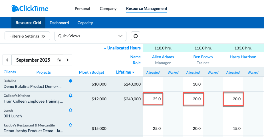264x137 pixels.
Task: Edit Allen Adams allocation for Colleen's Kitchen
Action: [x=153, y=99]
